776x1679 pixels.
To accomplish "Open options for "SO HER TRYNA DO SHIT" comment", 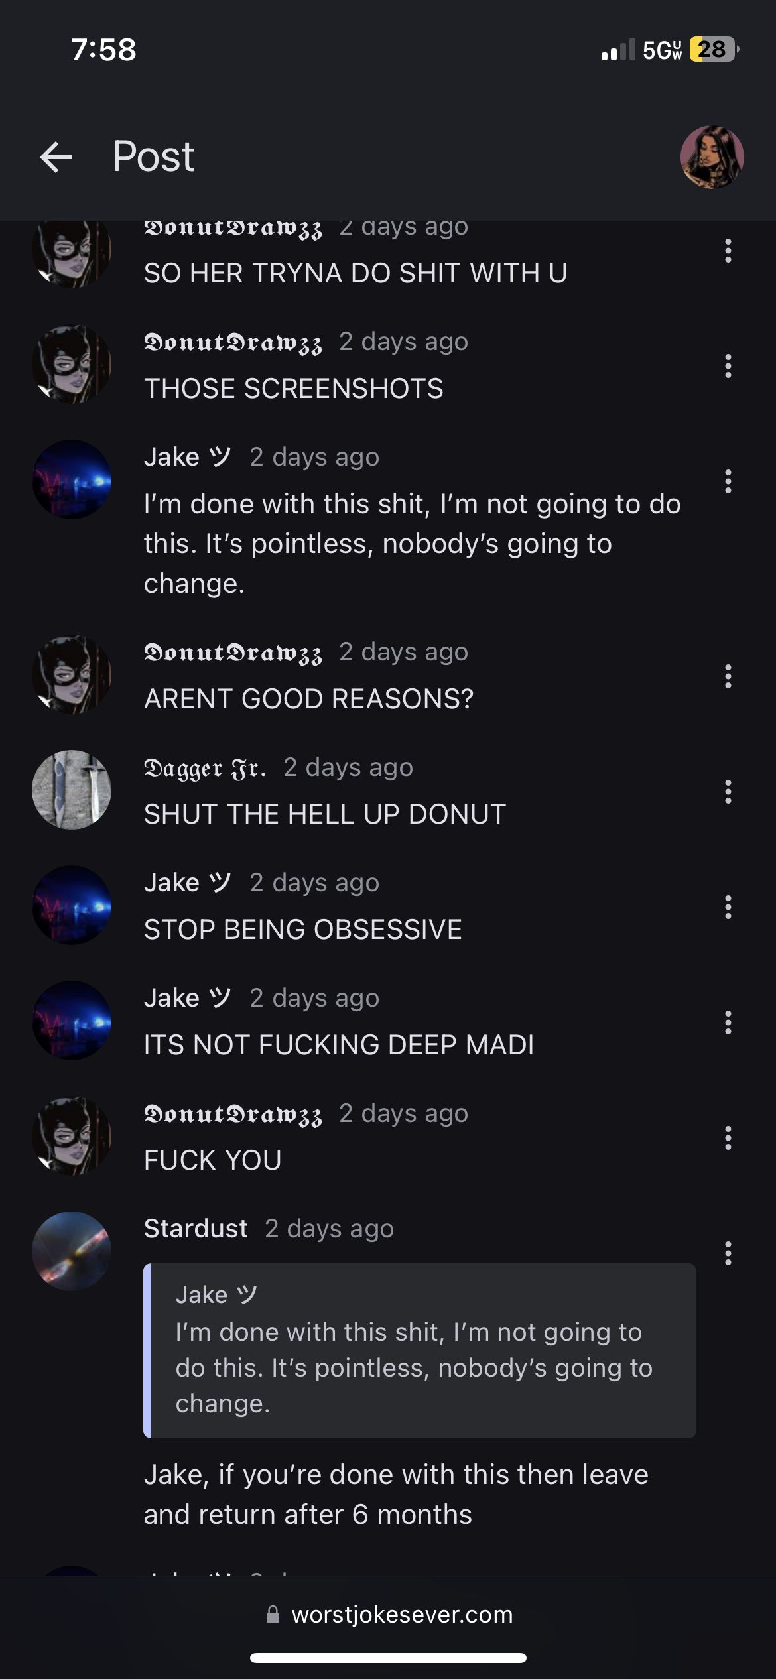I will 728,251.
